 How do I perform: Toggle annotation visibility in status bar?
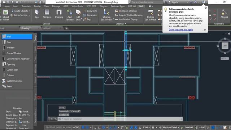[x=131, y=127]
